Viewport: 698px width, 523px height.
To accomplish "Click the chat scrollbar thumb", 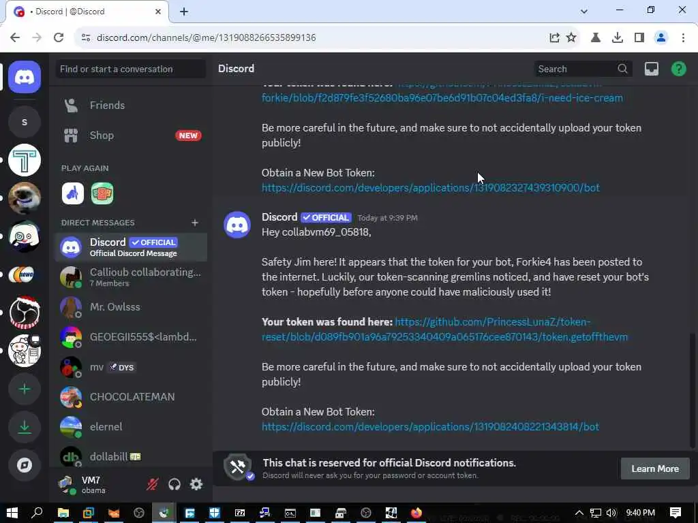I will (692, 390).
